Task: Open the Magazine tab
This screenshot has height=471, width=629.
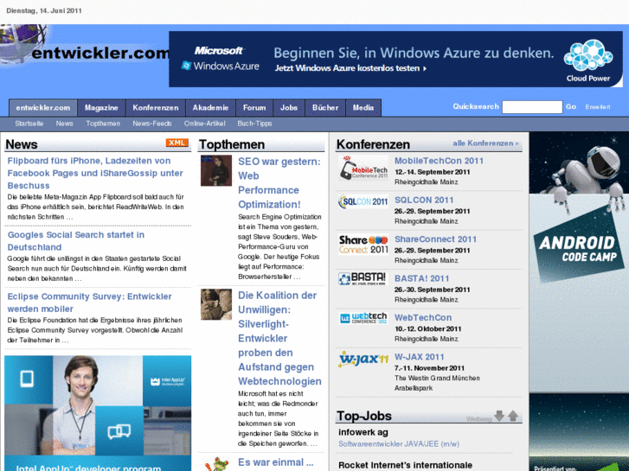Action: [101, 108]
